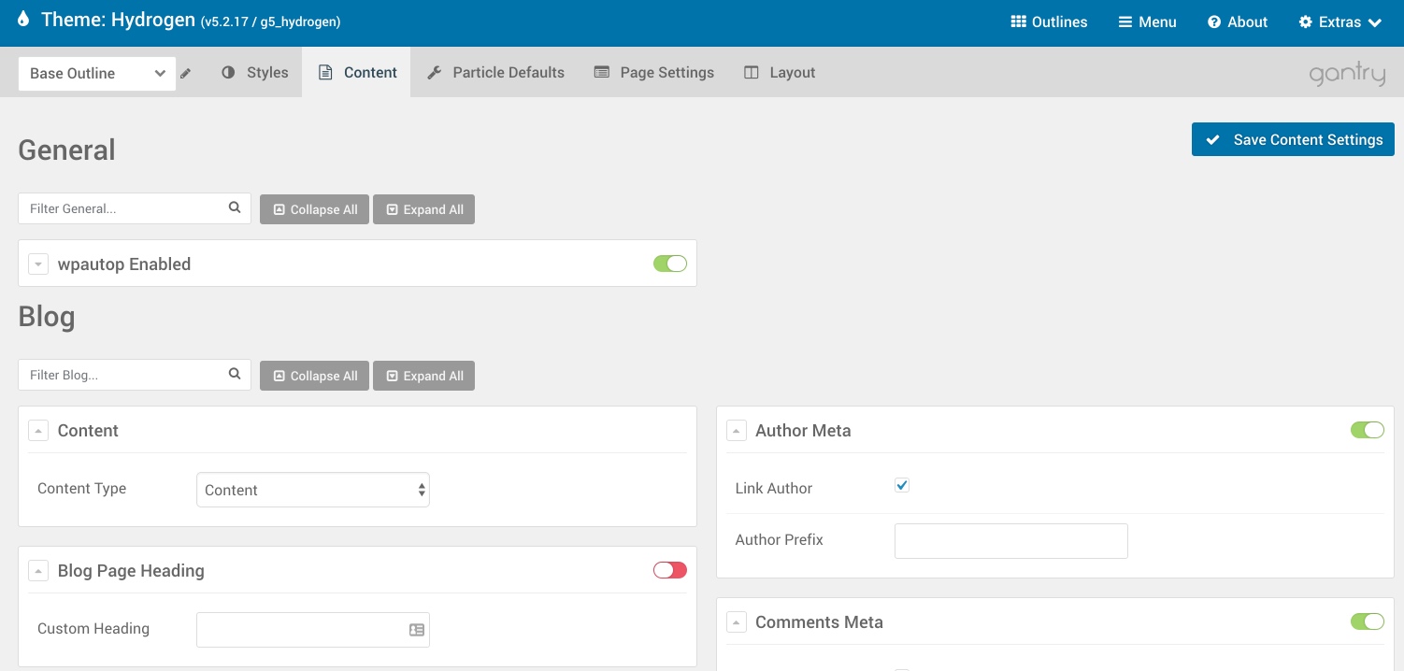Collapse the Comments Meta section
Image resolution: width=1404 pixels, height=671 pixels.
click(x=737, y=622)
